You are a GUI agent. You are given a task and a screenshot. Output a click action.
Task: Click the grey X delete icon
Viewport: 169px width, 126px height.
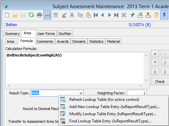(x=124, y=15)
